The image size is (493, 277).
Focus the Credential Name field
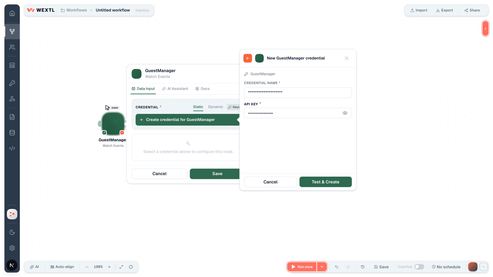coord(298,92)
